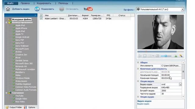The height and width of the screenshot is (109, 195).
Task: Open the Правка menu
Action: [25, 3]
